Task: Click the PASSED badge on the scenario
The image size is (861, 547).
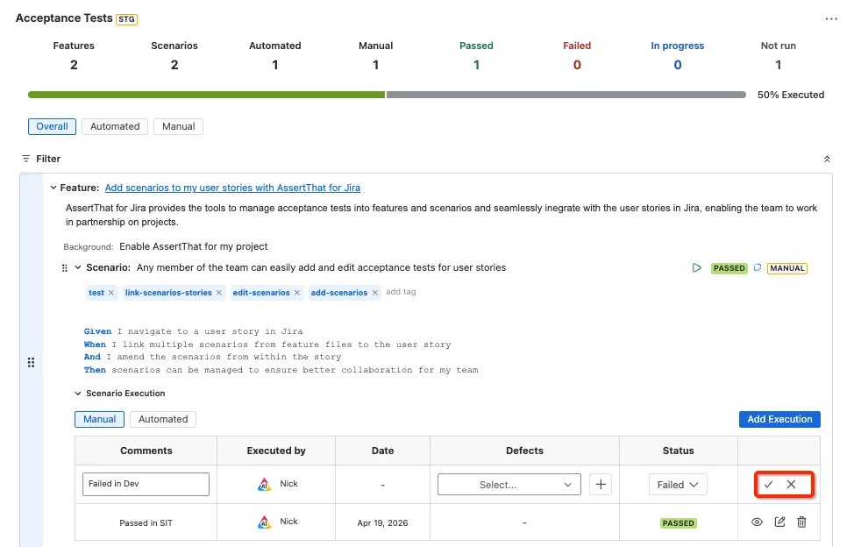Action: coord(729,268)
